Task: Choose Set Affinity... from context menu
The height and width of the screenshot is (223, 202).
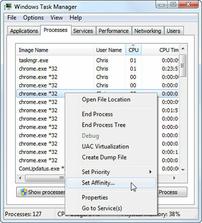Action: tap(111, 183)
